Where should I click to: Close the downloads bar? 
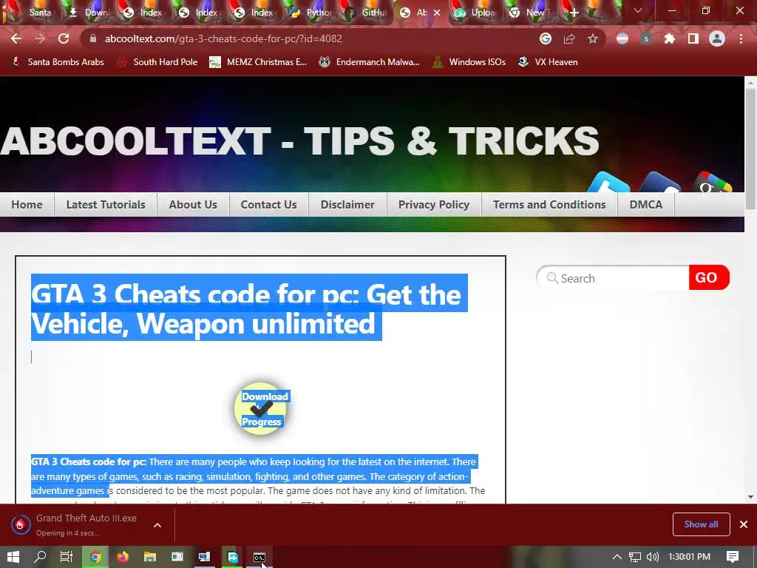point(744,524)
